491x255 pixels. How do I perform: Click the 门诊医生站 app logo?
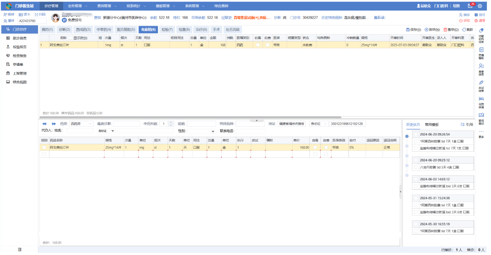click(9, 6)
